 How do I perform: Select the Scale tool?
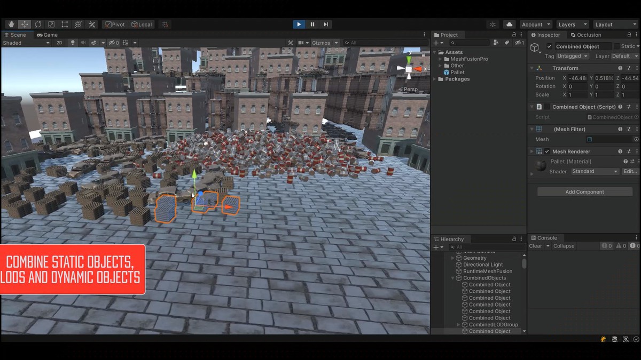[51, 24]
